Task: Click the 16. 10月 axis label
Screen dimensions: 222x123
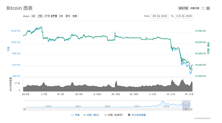Action: tap(116, 94)
